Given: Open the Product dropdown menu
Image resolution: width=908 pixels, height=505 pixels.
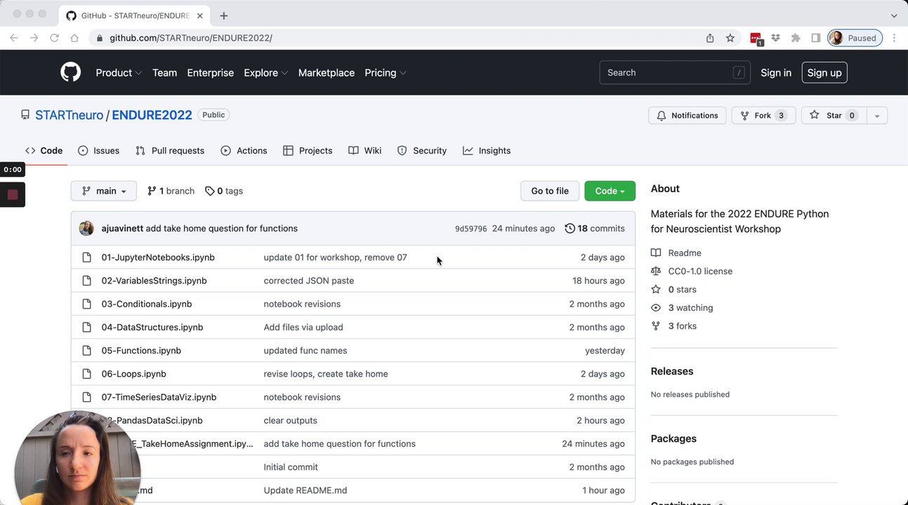Looking at the screenshot, I should coord(119,72).
